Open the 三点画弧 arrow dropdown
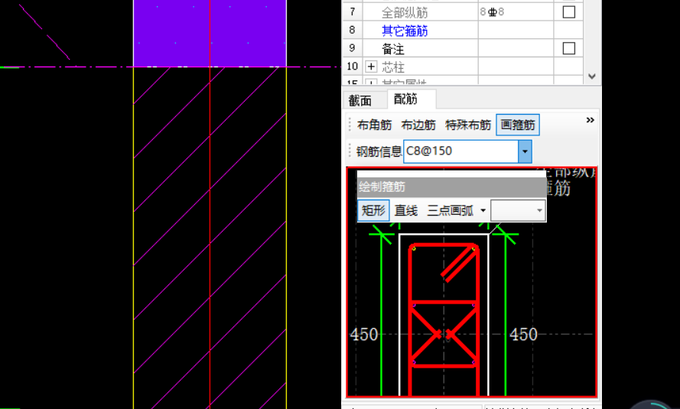Screen dimensions: 680x409 coord(483,210)
